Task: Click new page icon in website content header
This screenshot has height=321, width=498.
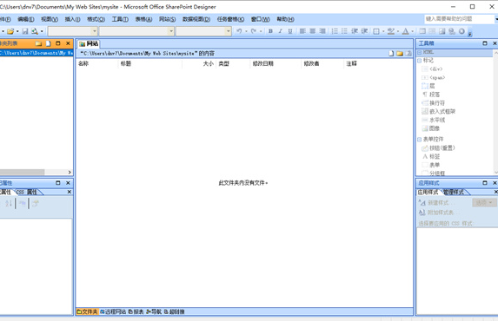Action: coord(391,53)
